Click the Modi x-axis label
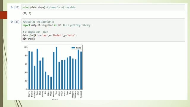This screenshot has width=190, height=107. (x=51, y=94)
